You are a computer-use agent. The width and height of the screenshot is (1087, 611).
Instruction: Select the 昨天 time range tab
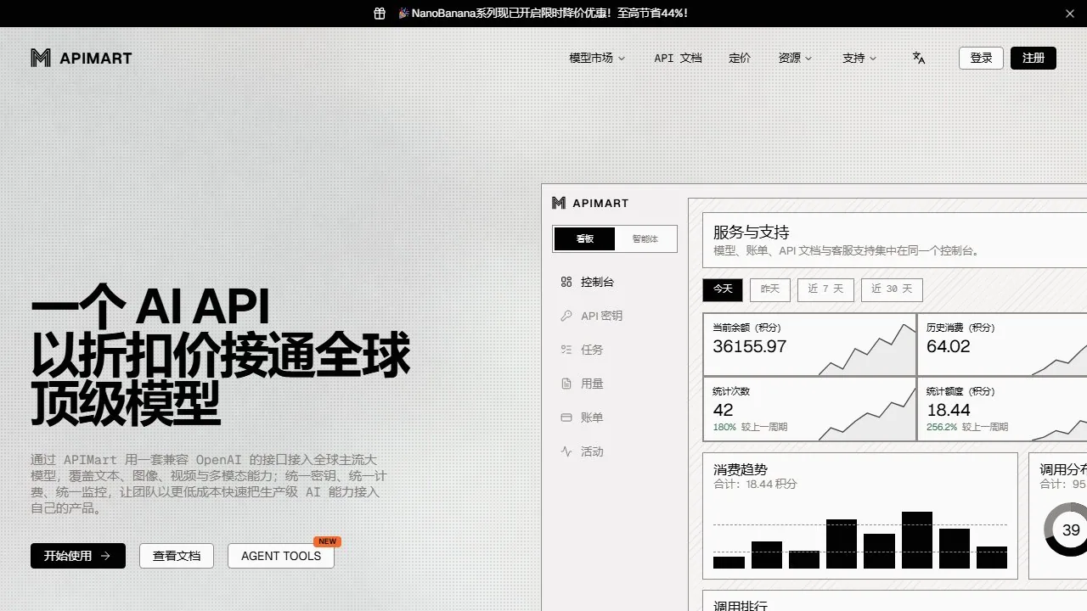(770, 289)
